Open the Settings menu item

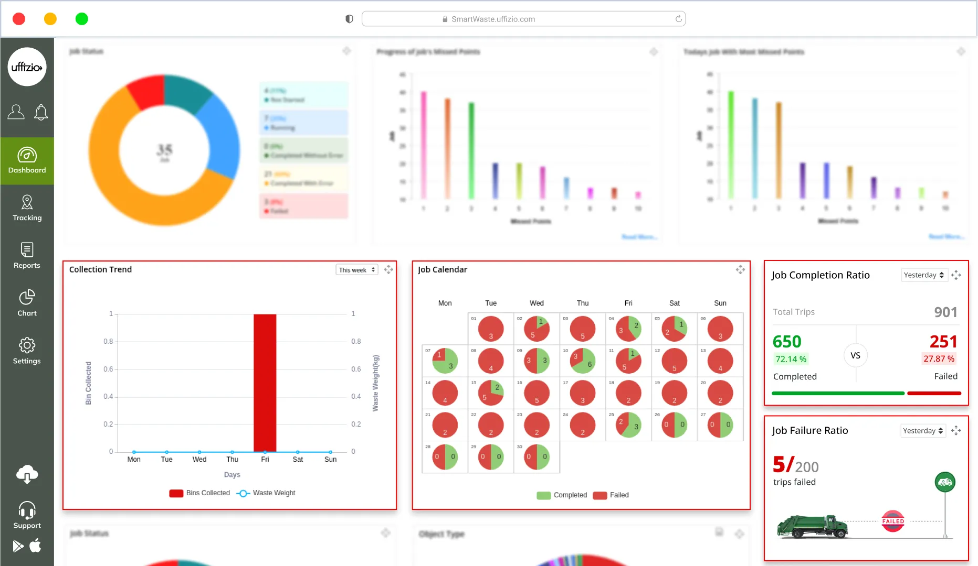[27, 351]
